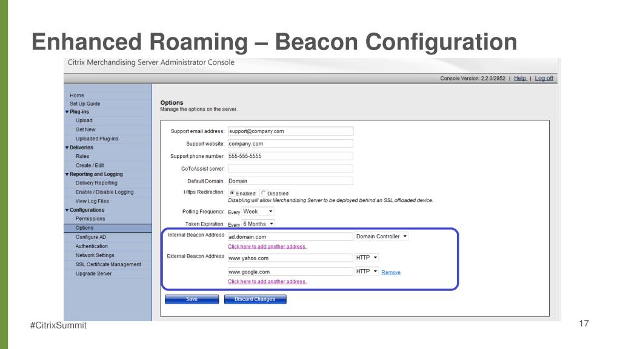The height and width of the screenshot is (349, 620).
Task: Open Get New plug-ins page
Action: pos(85,129)
